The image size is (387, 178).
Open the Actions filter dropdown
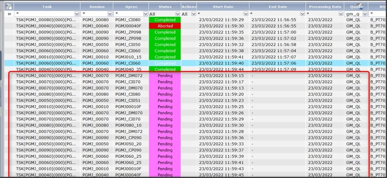[194, 14]
